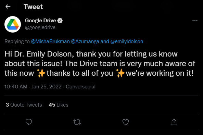Retweet using the circular arrows icon
The image size is (203, 135).
pyautogui.click(x=77, y=122)
